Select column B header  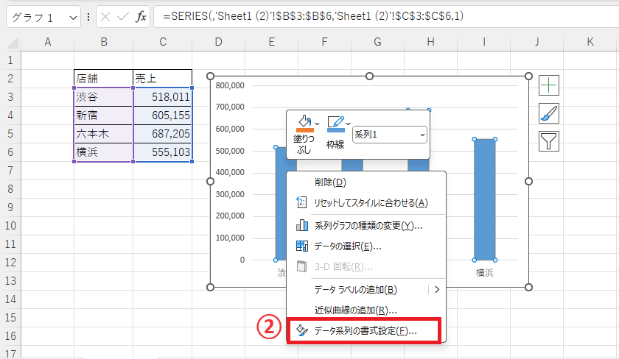(103, 42)
